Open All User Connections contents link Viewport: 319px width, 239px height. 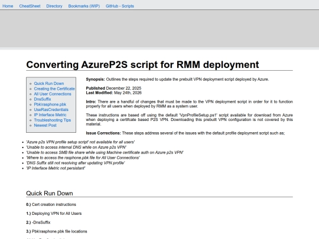click(53, 94)
